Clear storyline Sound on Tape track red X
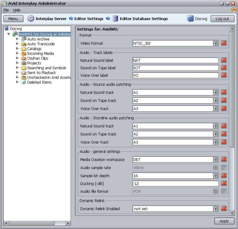This screenshot has width=238, height=229. 224,134
